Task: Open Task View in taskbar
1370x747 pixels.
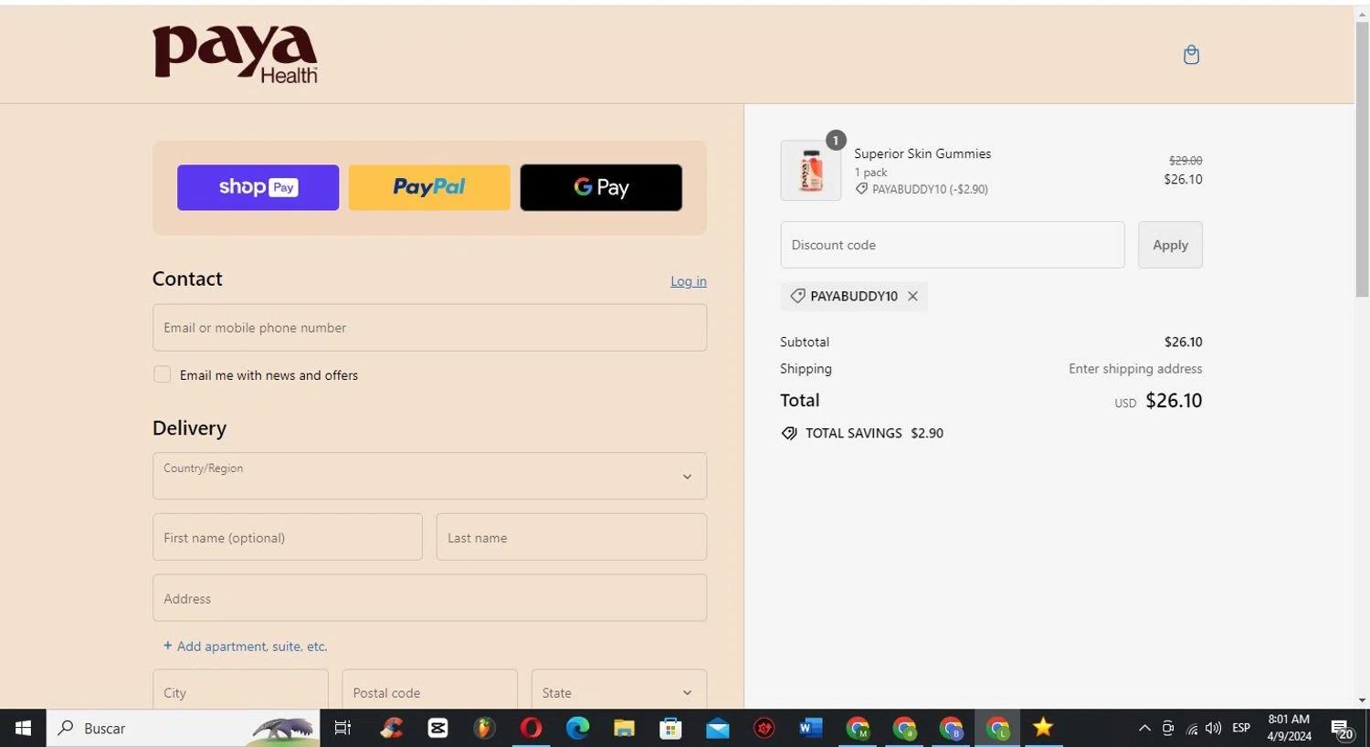Action: point(342,728)
